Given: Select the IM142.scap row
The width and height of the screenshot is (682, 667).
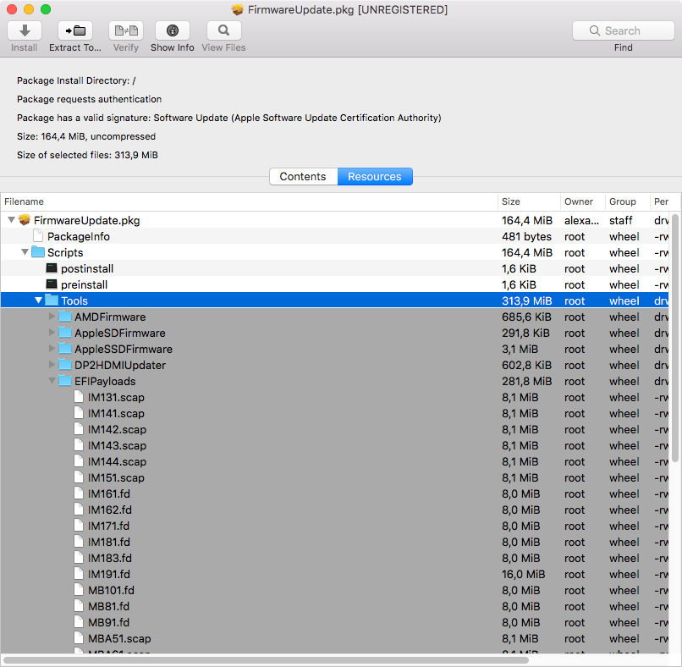Looking at the screenshot, I should pos(335,429).
